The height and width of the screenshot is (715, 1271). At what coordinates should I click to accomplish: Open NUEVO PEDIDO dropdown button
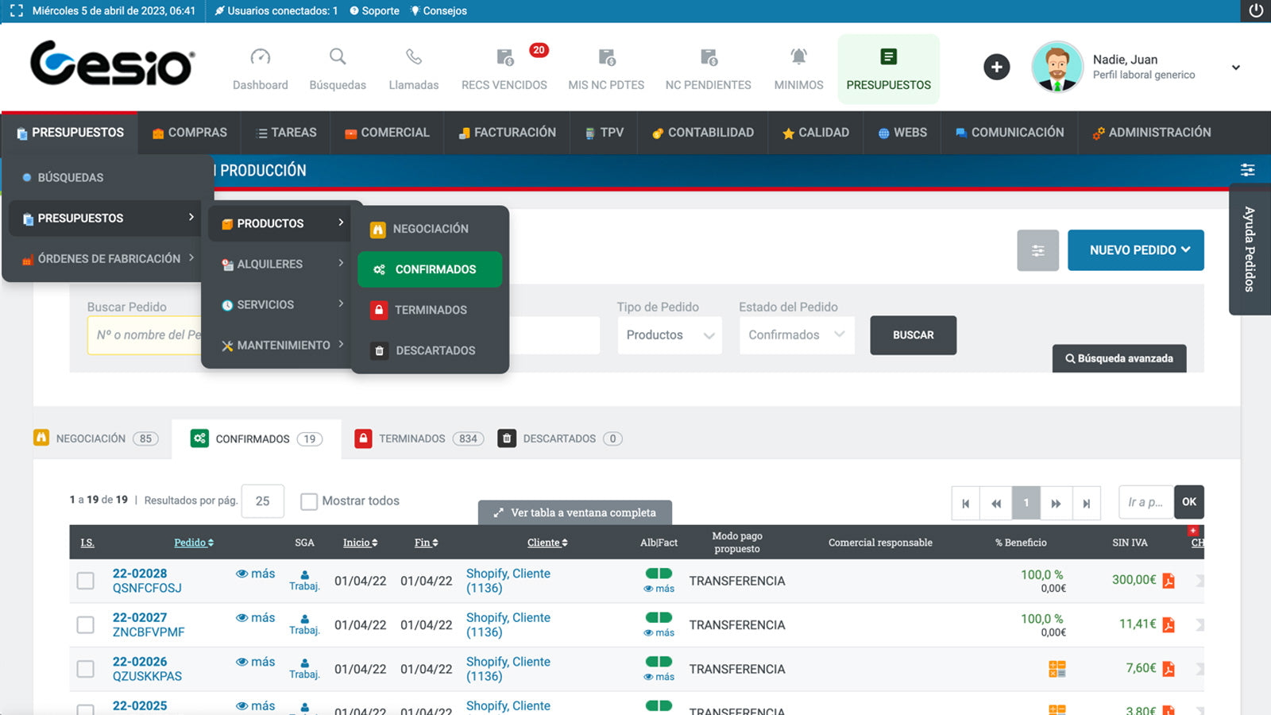1136,250
